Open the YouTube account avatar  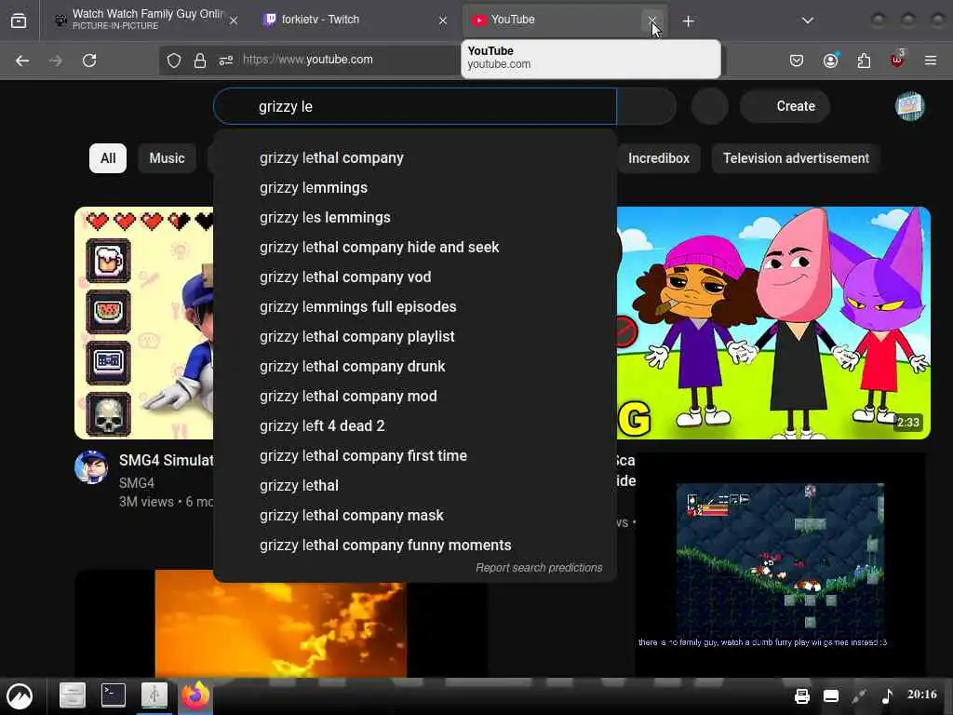coord(910,106)
